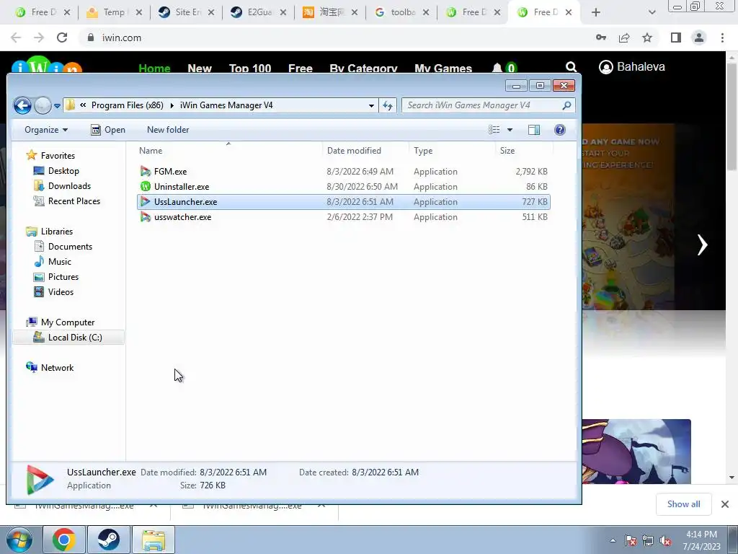The image size is (738, 554).
Task: Open the Chrome profile avatar menu
Action: coord(699,38)
